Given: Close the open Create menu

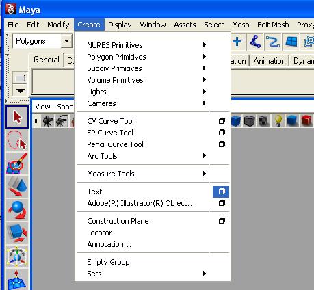Looking at the screenshot, I should (x=89, y=25).
